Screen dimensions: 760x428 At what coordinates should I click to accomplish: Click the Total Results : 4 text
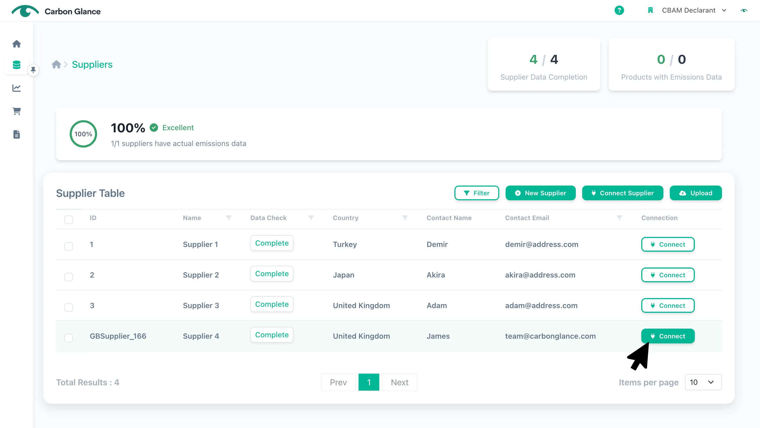coord(88,382)
